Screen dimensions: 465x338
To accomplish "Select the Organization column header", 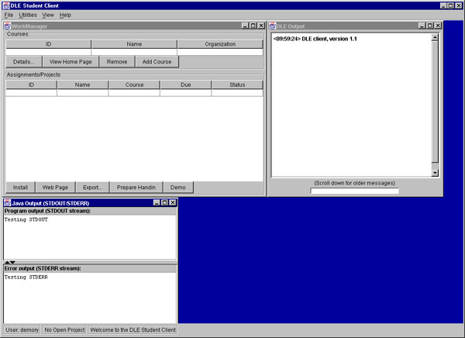I will tap(220, 44).
